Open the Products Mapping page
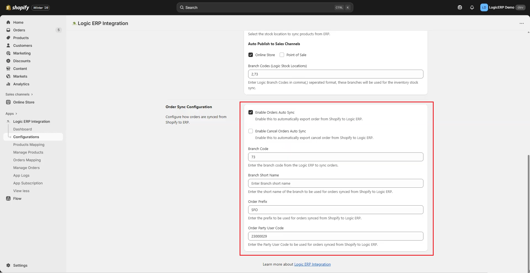The height and width of the screenshot is (273, 530). [x=29, y=144]
